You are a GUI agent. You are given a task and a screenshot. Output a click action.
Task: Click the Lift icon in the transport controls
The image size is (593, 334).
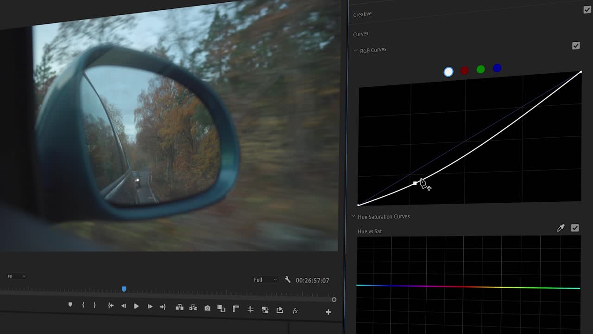[180, 307]
